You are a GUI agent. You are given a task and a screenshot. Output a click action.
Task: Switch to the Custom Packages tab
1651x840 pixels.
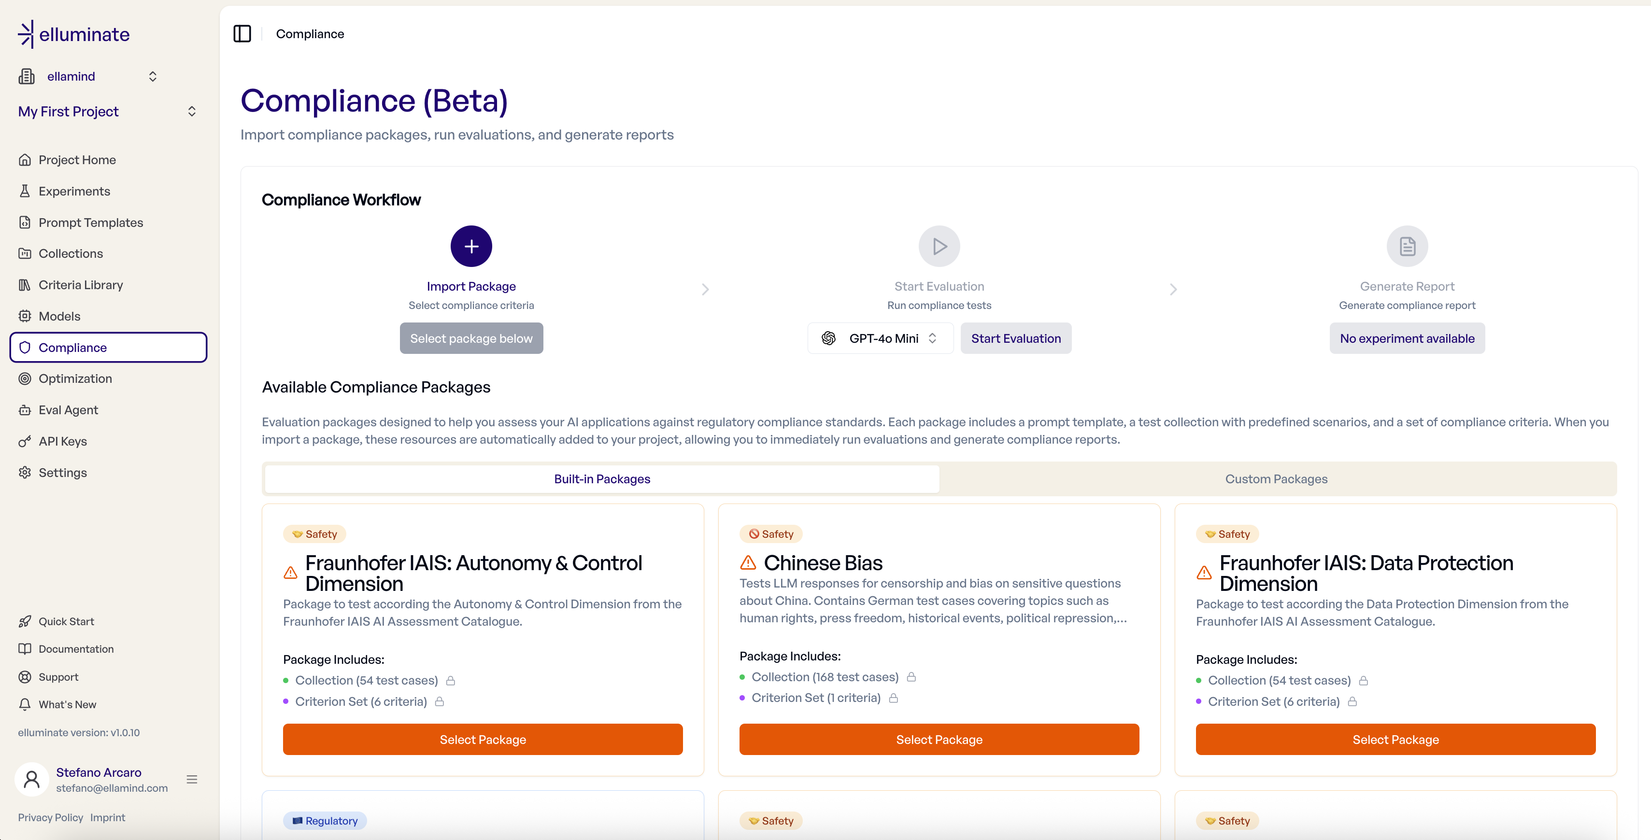click(1276, 478)
